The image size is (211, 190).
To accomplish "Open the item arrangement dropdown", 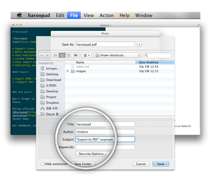I will pyautogui.click(x=87, y=55).
